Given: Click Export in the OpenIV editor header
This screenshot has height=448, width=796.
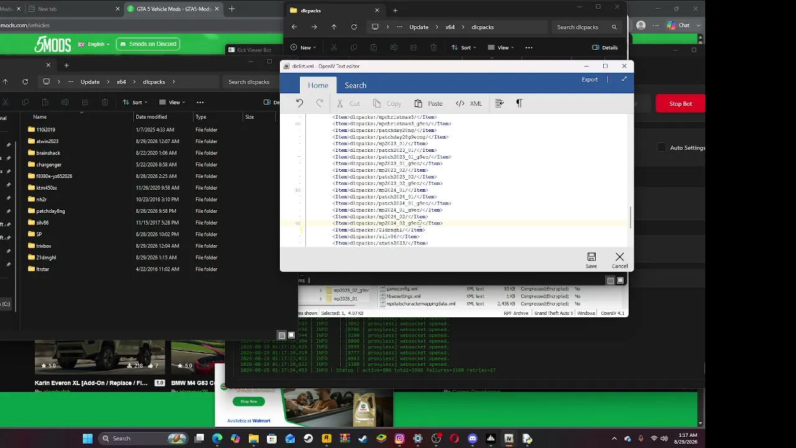Looking at the screenshot, I should tap(590, 80).
